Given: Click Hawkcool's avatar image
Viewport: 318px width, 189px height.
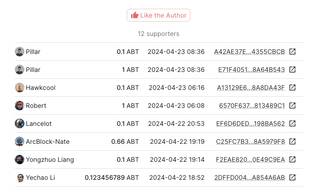Looking at the screenshot, I should (x=20, y=88).
